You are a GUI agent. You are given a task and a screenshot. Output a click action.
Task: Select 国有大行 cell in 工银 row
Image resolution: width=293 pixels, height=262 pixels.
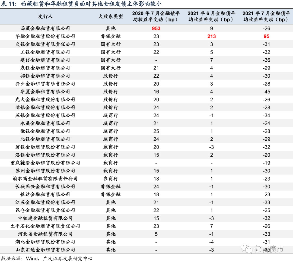click(110, 52)
